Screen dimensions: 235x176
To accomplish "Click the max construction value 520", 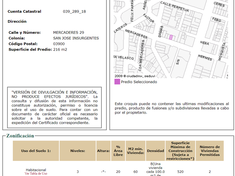I will pos(180,172).
